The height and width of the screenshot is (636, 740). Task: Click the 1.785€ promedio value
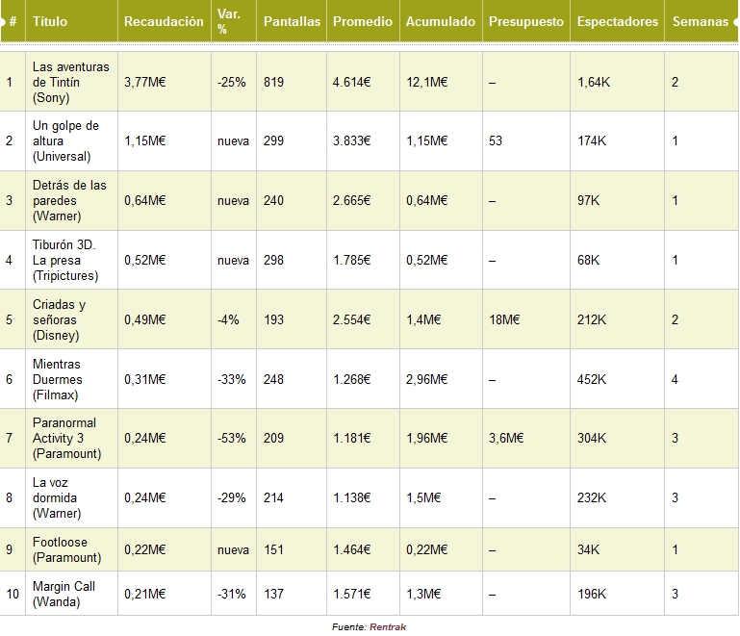coord(351,260)
